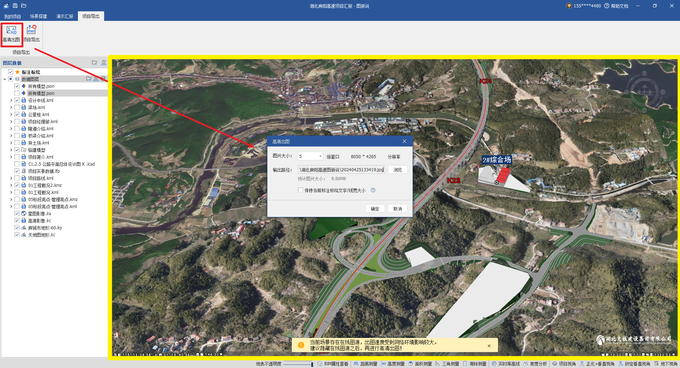
Task: Click the 地表不透明度 opacity slider
Action: click(x=298, y=364)
